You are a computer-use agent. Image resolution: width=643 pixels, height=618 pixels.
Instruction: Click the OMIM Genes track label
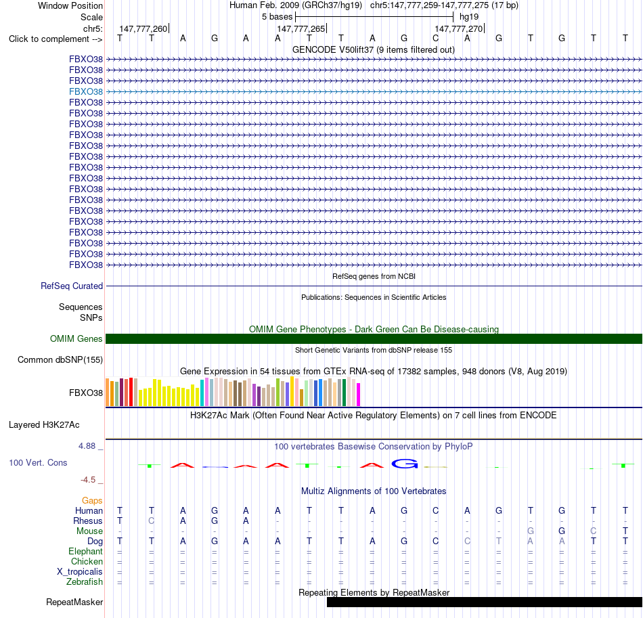pyautogui.click(x=76, y=338)
